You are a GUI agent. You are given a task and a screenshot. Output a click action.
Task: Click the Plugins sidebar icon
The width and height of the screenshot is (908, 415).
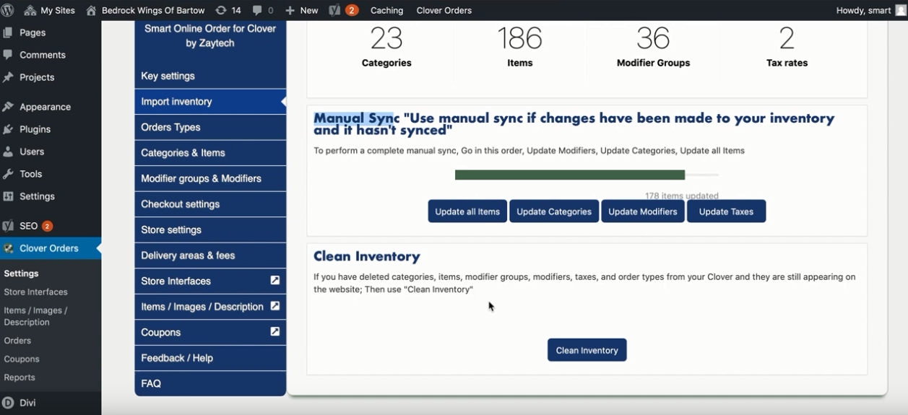(8, 129)
